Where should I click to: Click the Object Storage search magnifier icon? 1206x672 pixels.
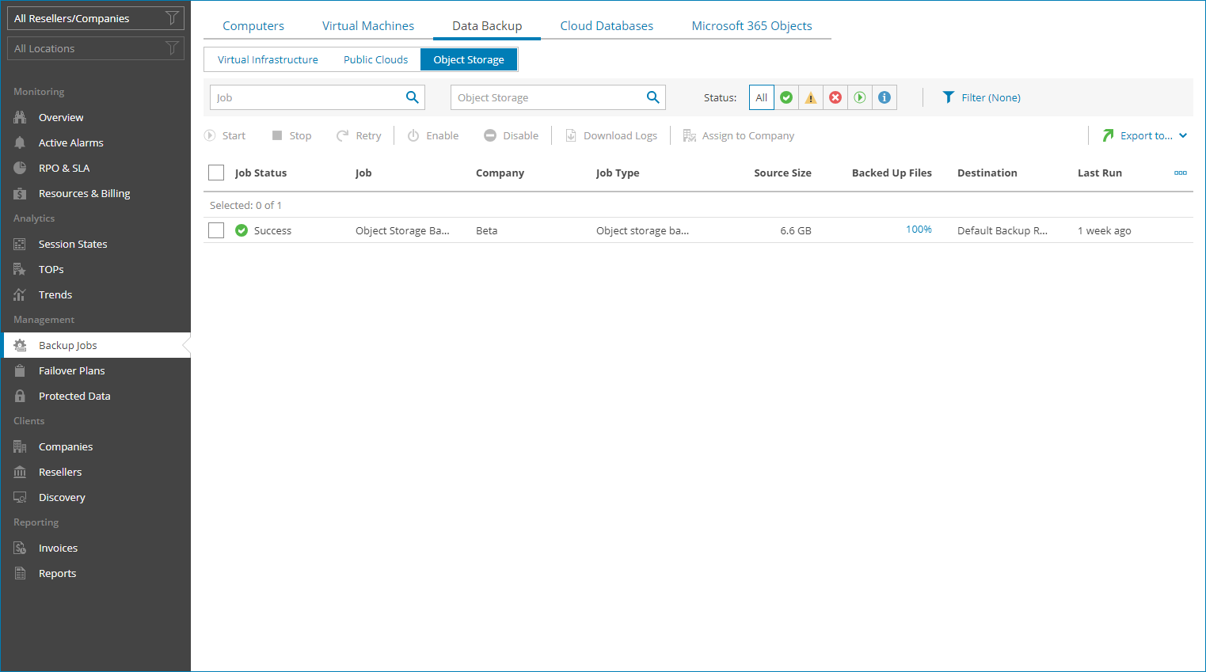pos(652,97)
